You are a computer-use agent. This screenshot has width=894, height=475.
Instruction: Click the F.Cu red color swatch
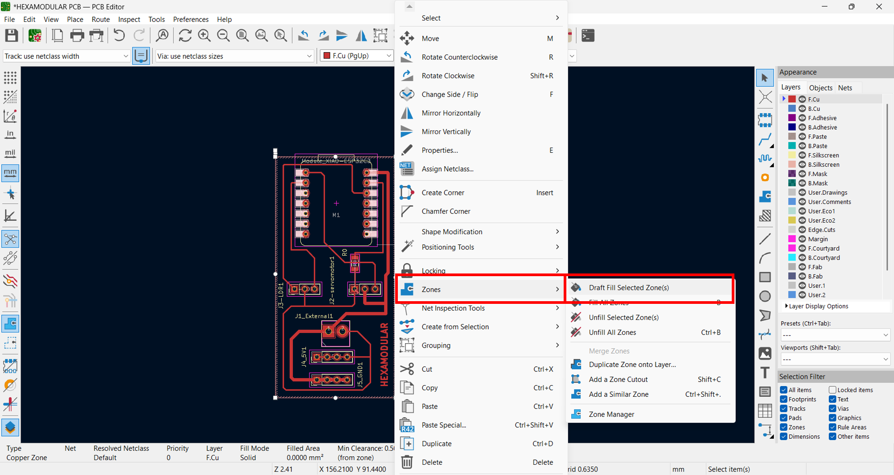coord(792,99)
